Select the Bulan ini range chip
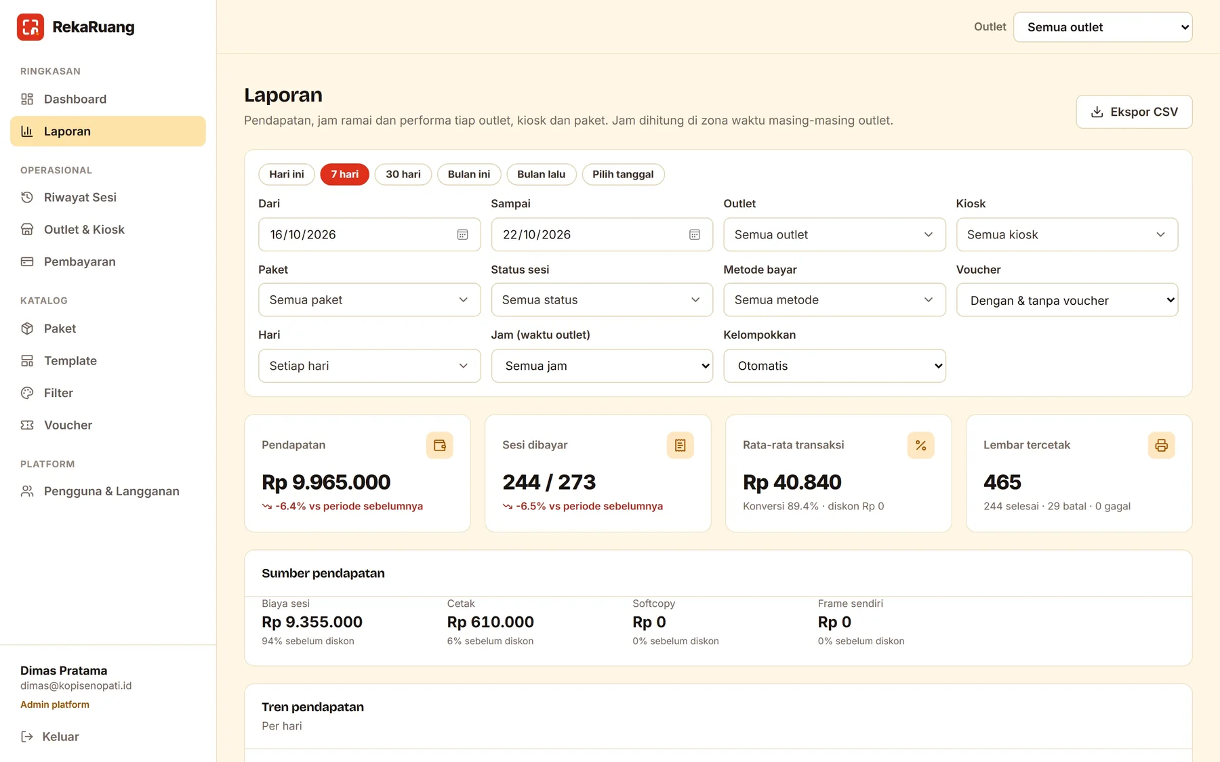Image resolution: width=1220 pixels, height=762 pixels. tap(469, 174)
